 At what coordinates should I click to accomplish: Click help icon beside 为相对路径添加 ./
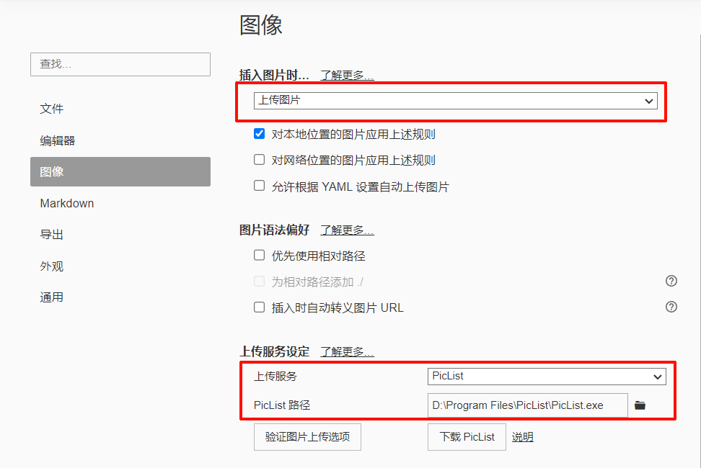[x=671, y=282]
